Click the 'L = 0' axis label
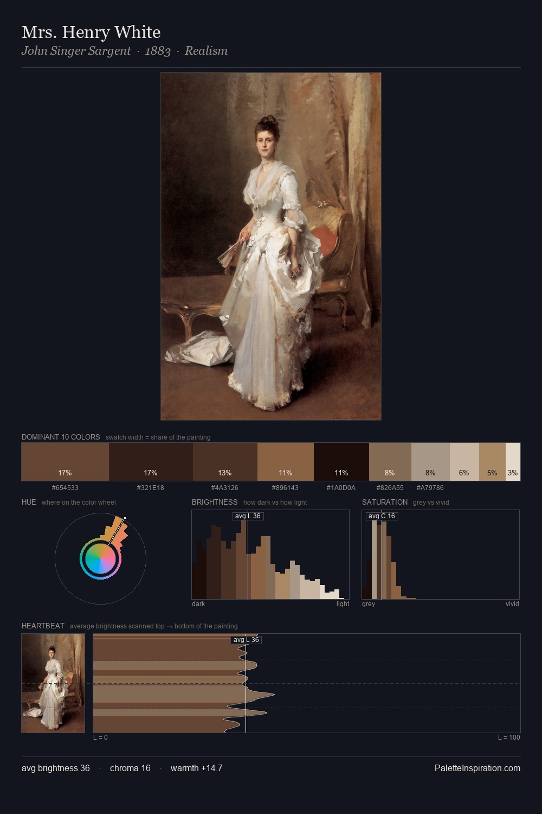 tap(100, 737)
